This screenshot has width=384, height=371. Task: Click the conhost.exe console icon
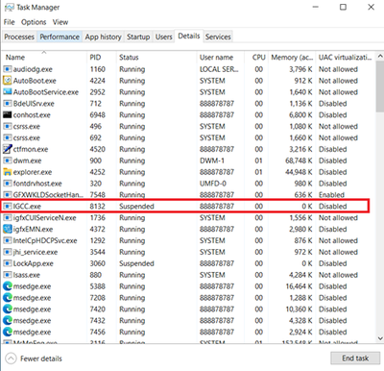click(8, 114)
